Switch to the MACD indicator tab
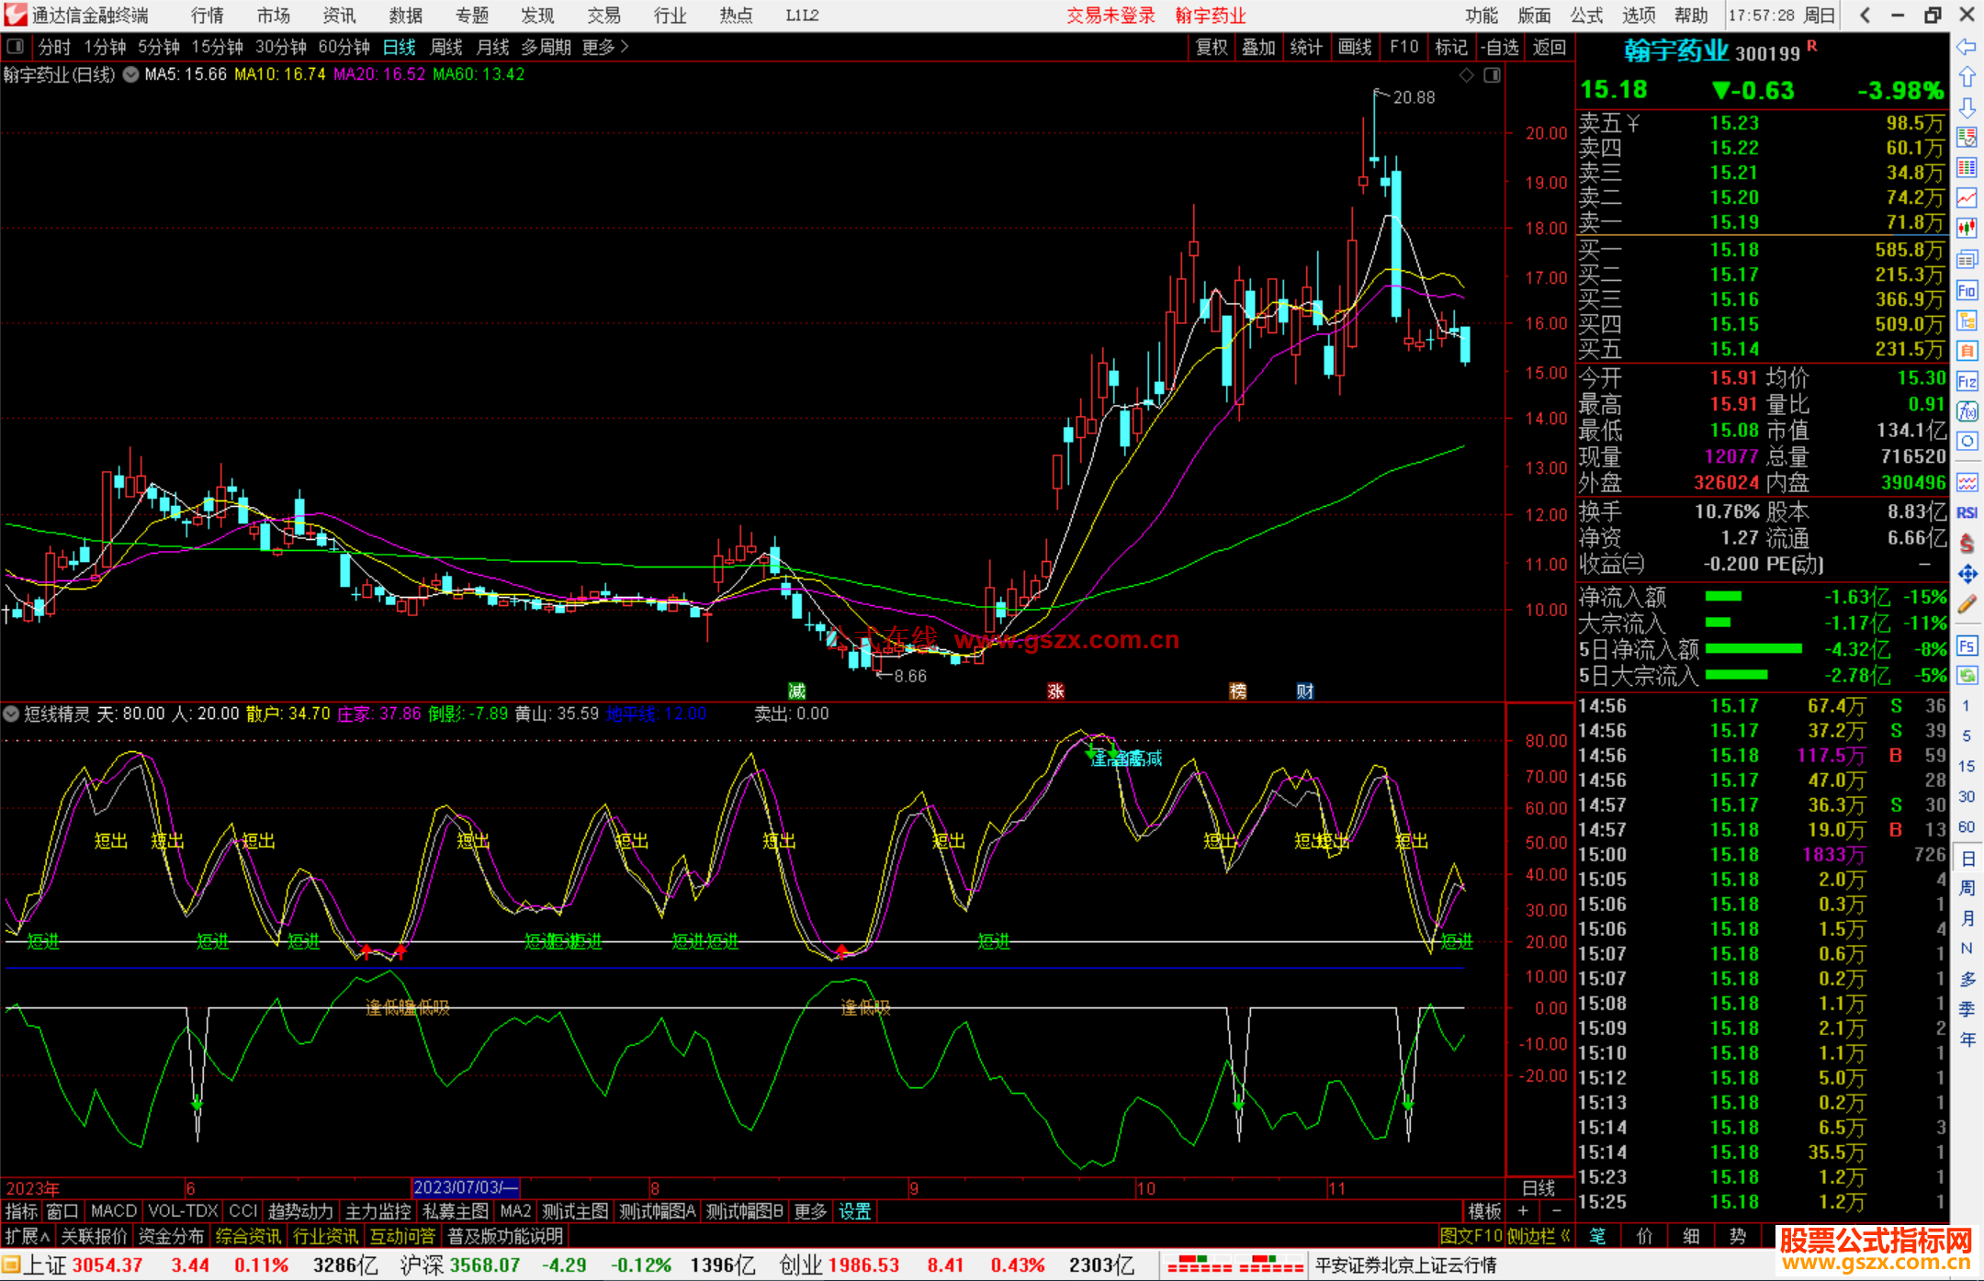This screenshot has width=1984, height=1281. 114,1211
